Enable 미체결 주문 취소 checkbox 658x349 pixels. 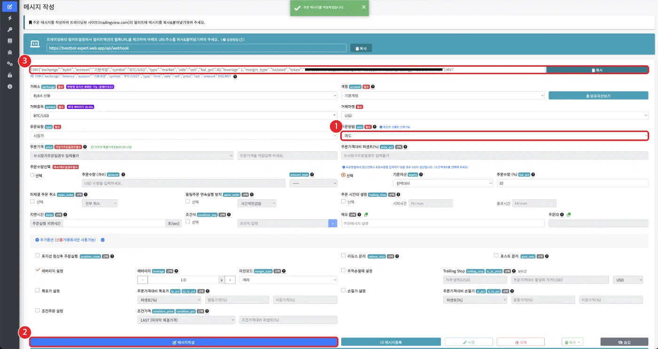pos(32,202)
